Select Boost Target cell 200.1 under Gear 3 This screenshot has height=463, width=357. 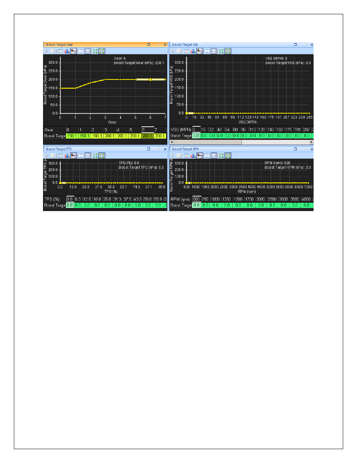point(110,136)
